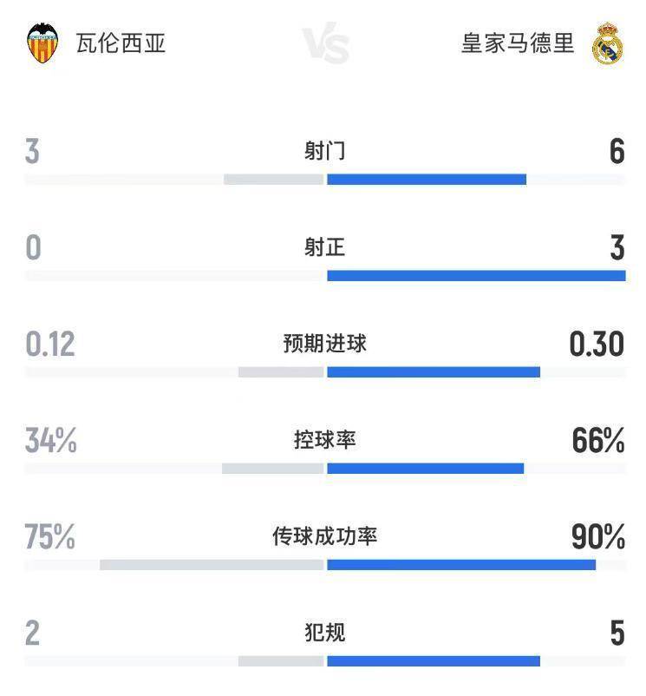Click the grey VS emblem
The width and height of the screenshot is (646, 696).
325,44
